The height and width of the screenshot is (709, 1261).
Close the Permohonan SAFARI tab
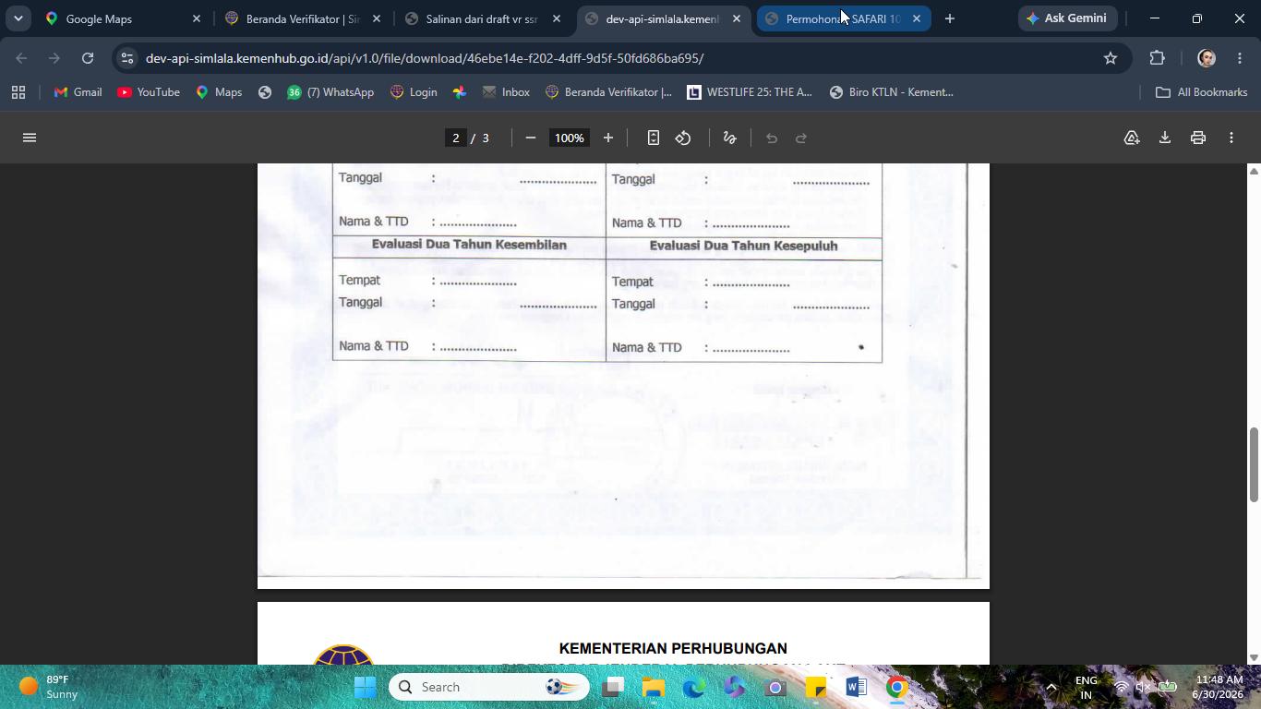click(917, 18)
